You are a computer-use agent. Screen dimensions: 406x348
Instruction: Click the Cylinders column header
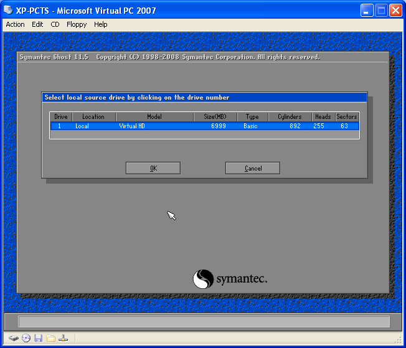(x=290, y=117)
